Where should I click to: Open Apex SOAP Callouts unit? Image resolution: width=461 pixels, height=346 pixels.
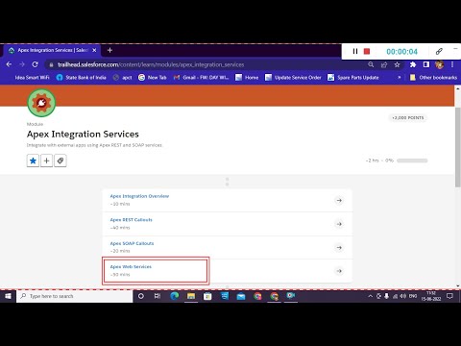coord(132,243)
